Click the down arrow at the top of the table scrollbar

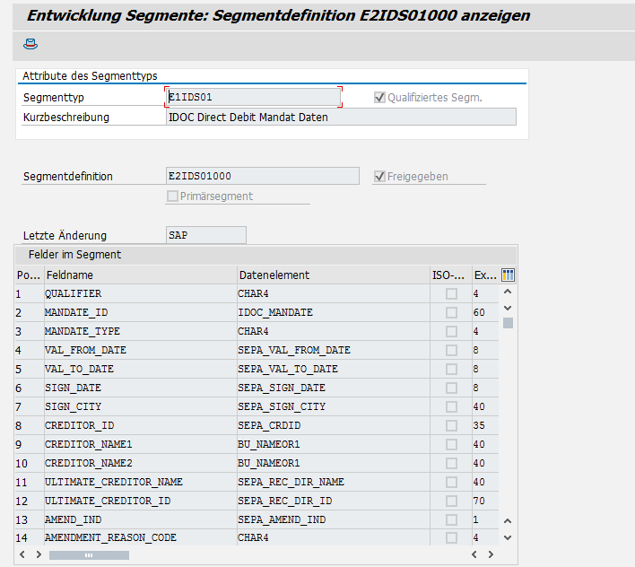508,309
